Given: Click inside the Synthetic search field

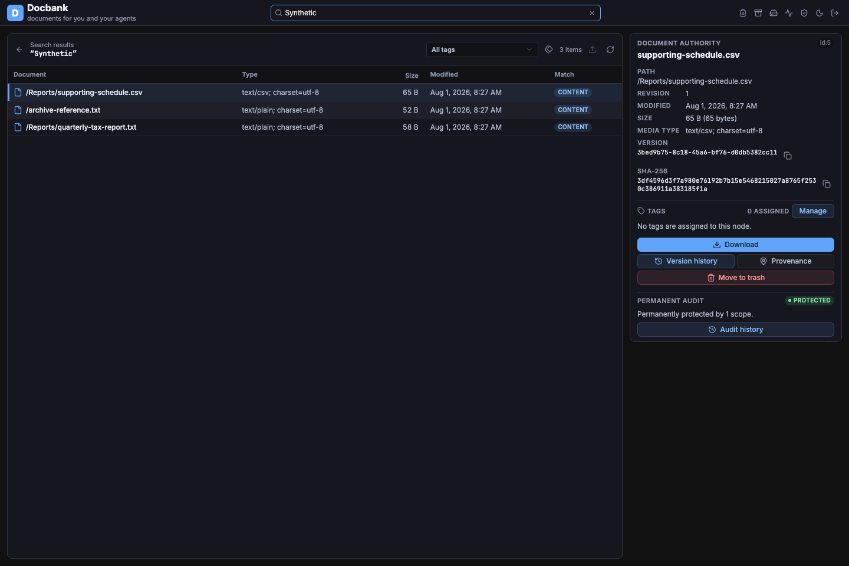Looking at the screenshot, I should 435,13.
